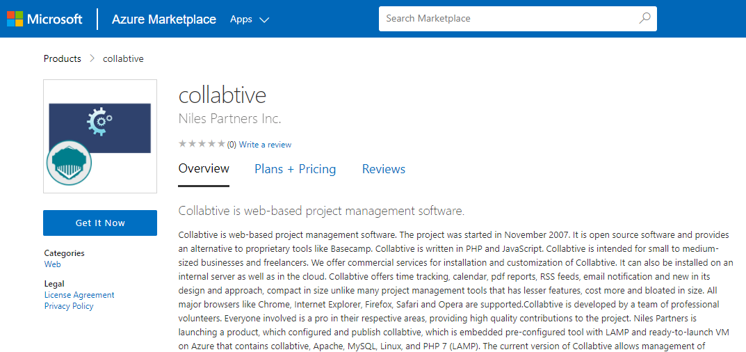Switch to the Reviews tab

click(x=383, y=169)
